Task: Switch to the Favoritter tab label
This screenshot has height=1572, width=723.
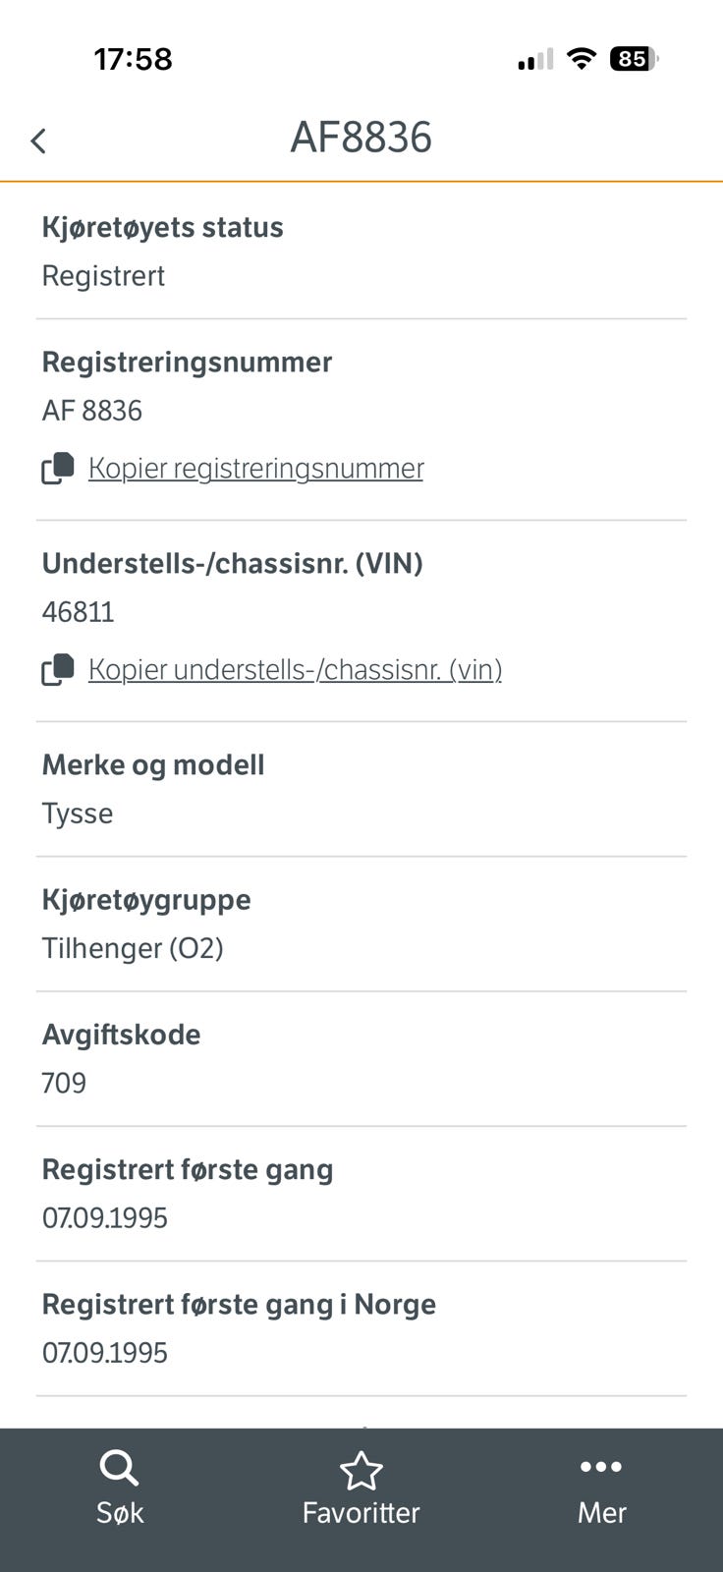Action: (361, 1513)
